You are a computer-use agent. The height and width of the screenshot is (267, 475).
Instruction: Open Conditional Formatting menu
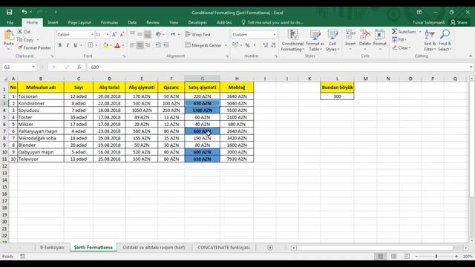292,41
